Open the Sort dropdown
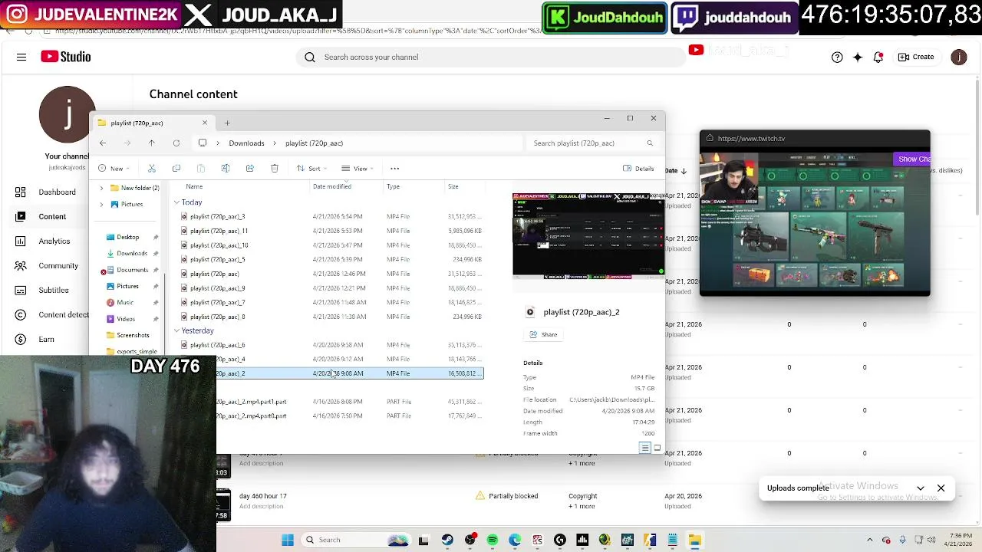Image resolution: width=982 pixels, height=552 pixels. 311,168
